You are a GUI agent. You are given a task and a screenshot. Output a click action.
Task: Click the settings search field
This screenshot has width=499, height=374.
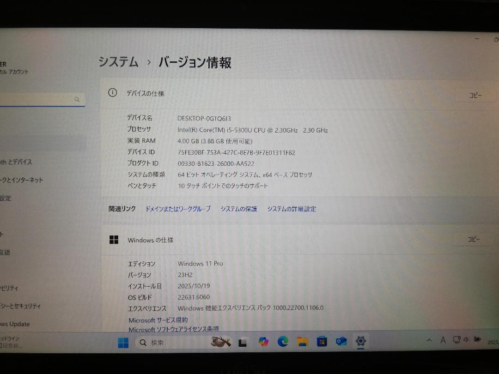point(42,99)
